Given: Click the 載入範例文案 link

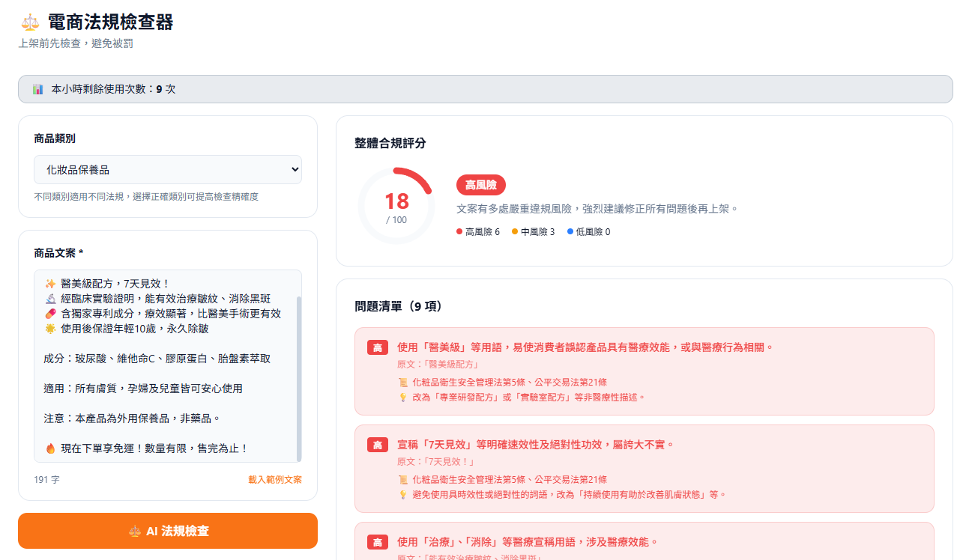Looking at the screenshot, I should [275, 480].
